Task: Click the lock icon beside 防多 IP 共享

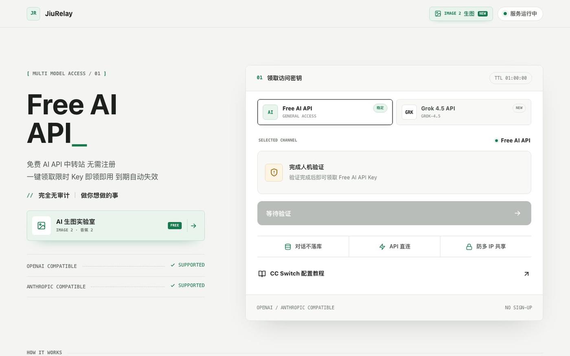Action: (469, 247)
